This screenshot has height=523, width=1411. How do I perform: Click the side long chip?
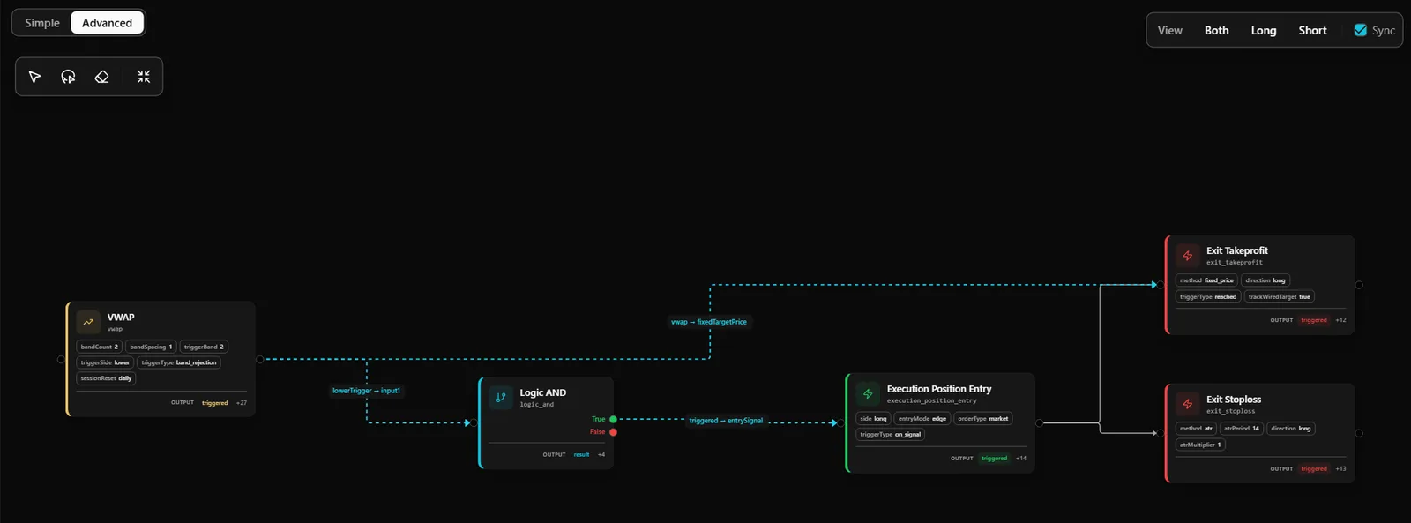click(x=873, y=419)
